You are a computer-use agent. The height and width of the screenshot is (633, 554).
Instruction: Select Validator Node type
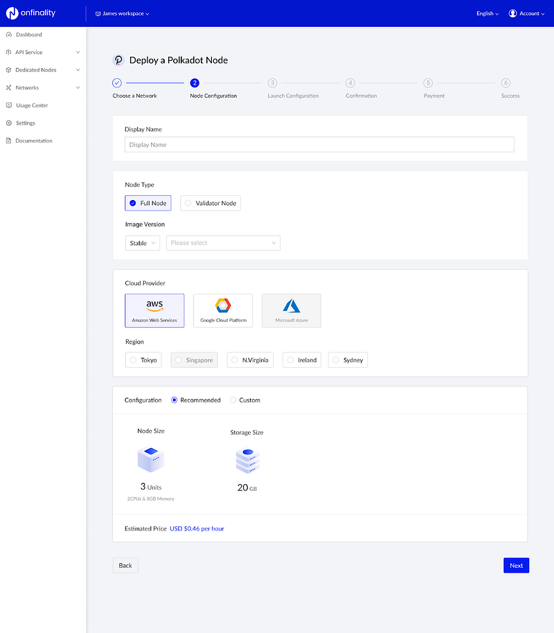pyautogui.click(x=211, y=203)
